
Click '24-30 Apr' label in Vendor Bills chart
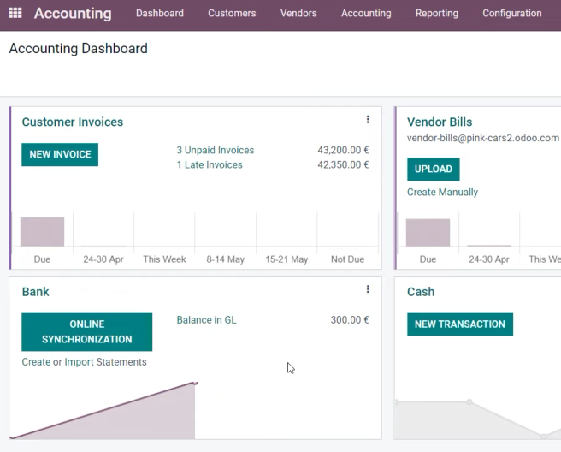click(x=489, y=259)
